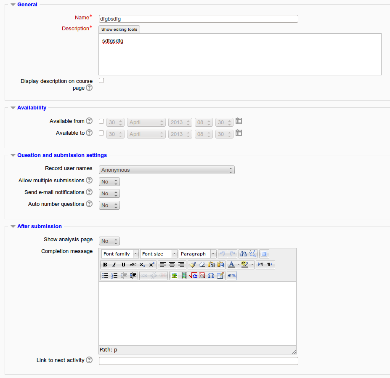The height and width of the screenshot is (378, 390).
Task: Toggle bold formatting in the Completion message editor
Action: [x=105, y=264]
